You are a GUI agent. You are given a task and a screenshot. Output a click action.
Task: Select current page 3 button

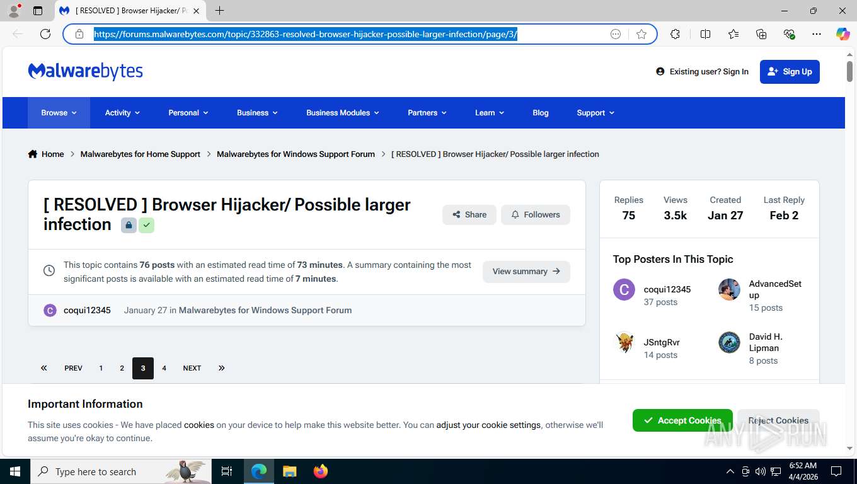click(x=143, y=368)
